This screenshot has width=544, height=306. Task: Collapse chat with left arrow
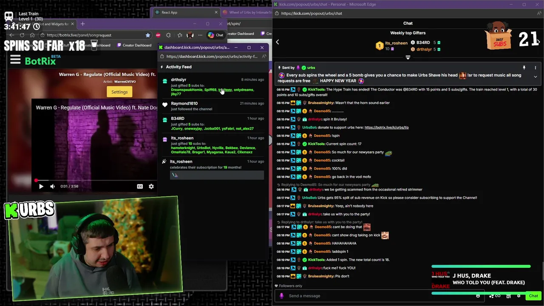(278, 42)
